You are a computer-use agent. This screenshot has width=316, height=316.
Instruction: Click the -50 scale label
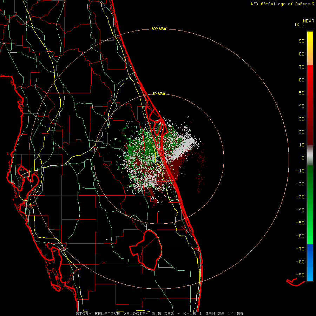300,223
